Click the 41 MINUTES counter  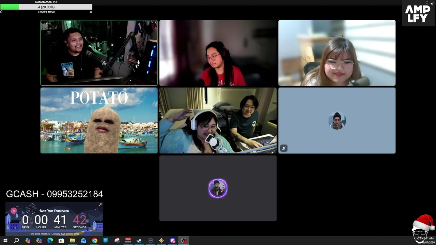coord(60,222)
